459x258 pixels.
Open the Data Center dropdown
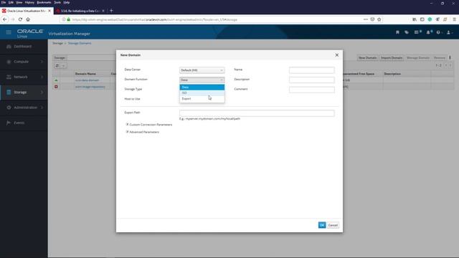pyautogui.click(x=202, y=70)
